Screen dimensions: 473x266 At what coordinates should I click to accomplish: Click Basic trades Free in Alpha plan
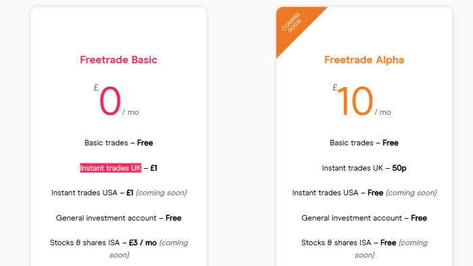tap(364, 143)
